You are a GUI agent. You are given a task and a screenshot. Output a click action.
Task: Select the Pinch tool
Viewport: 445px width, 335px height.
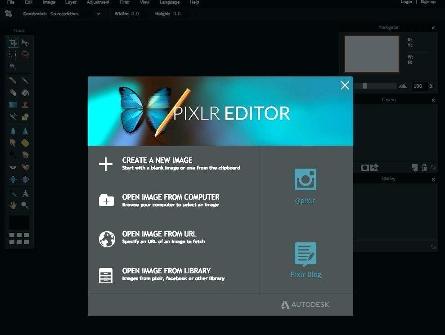25,179
